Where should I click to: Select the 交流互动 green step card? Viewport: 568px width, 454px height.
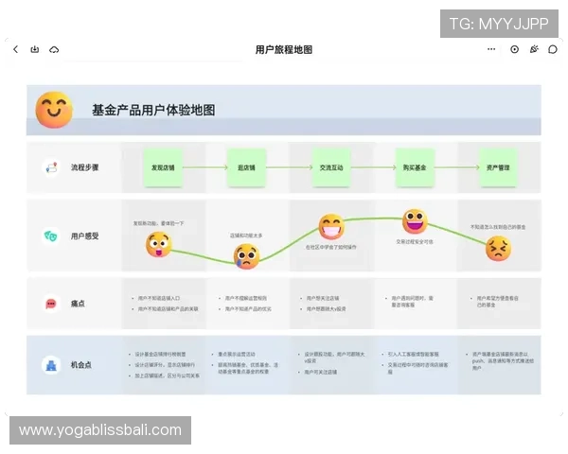(331, 167)
